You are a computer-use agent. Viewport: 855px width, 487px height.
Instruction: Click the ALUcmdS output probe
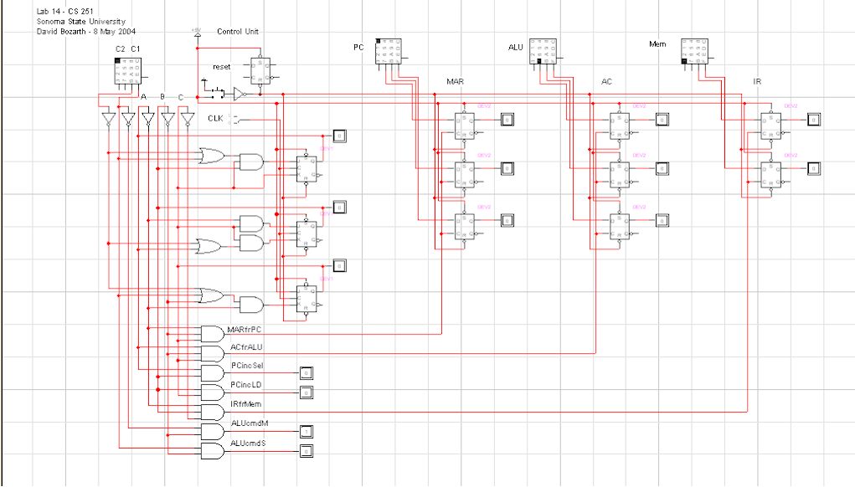(306, 451)
